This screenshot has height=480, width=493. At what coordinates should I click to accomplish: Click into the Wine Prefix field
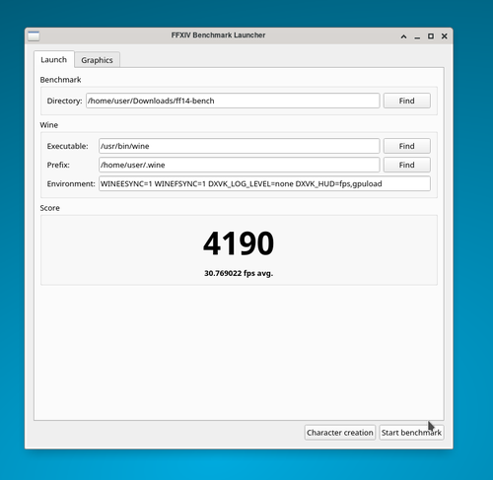(240, 165)
